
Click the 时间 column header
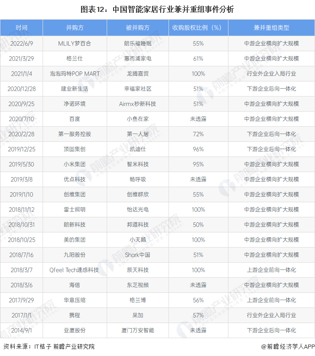[22, 28]
